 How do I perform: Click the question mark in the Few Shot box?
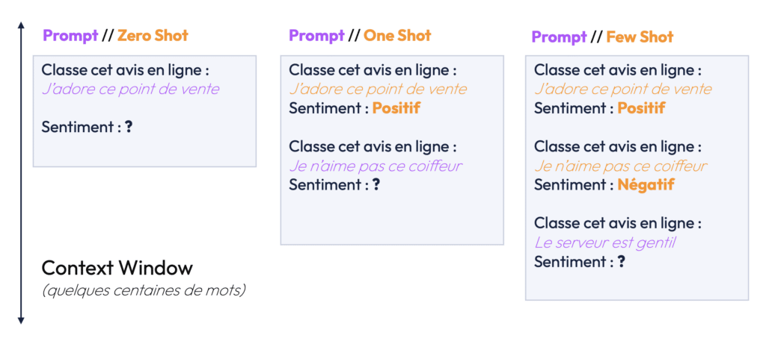pos(621,262)
